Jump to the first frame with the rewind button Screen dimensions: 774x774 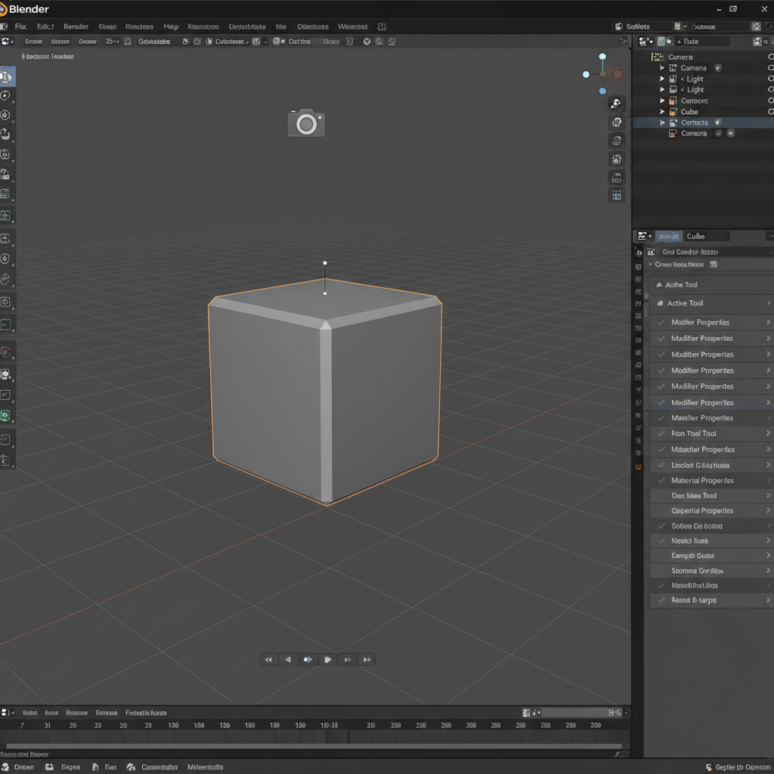268,659
